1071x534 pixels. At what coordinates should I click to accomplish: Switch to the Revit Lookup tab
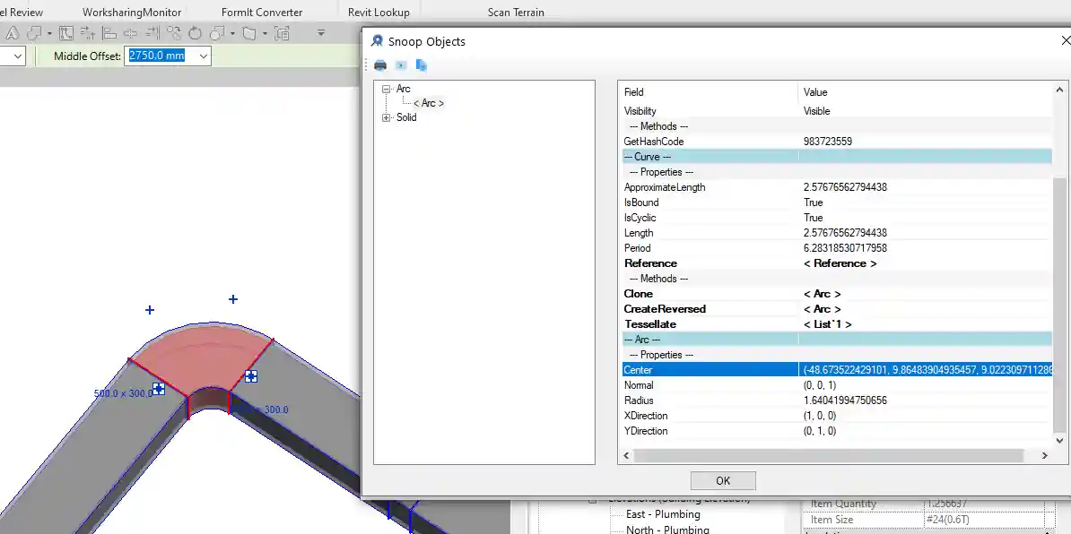pos(379,12)
